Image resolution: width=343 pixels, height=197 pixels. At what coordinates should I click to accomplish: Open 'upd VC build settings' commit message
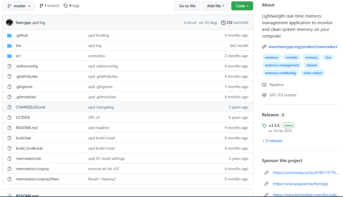point(106,158)
